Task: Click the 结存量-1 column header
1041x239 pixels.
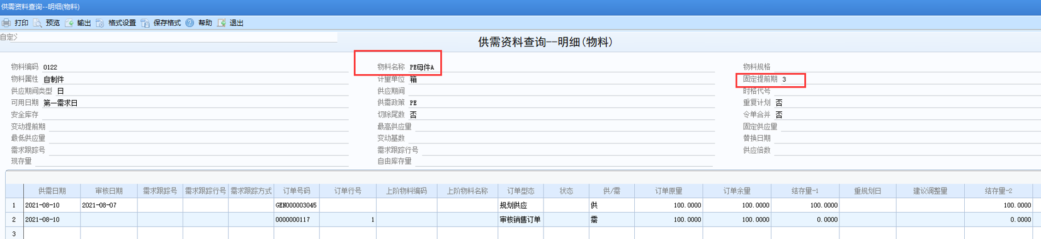Action: click(805, 191)
